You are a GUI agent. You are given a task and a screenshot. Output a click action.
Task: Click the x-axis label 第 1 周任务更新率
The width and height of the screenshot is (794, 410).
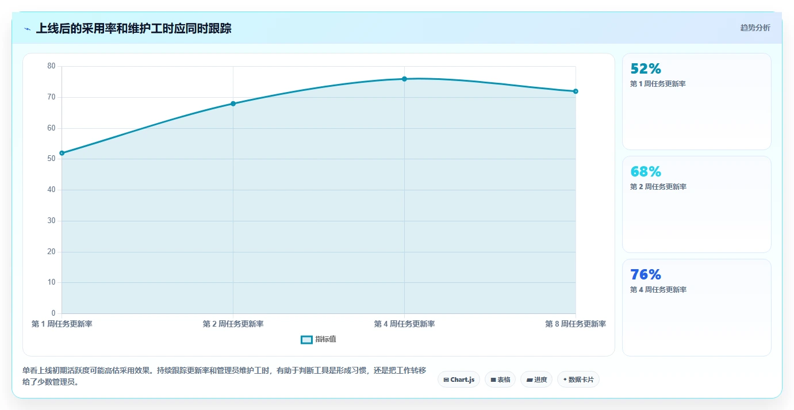pyautogui.click(x=62, y=324)
